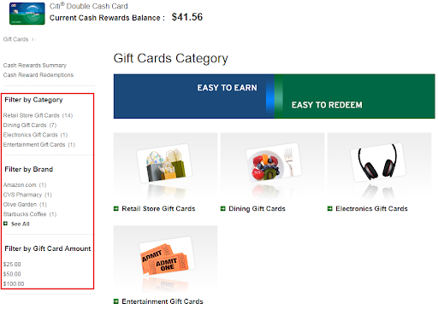Screen dimensions: 438x309
Task: Open the shopping bags gift card thumbnail
Action: coord(165,166)
